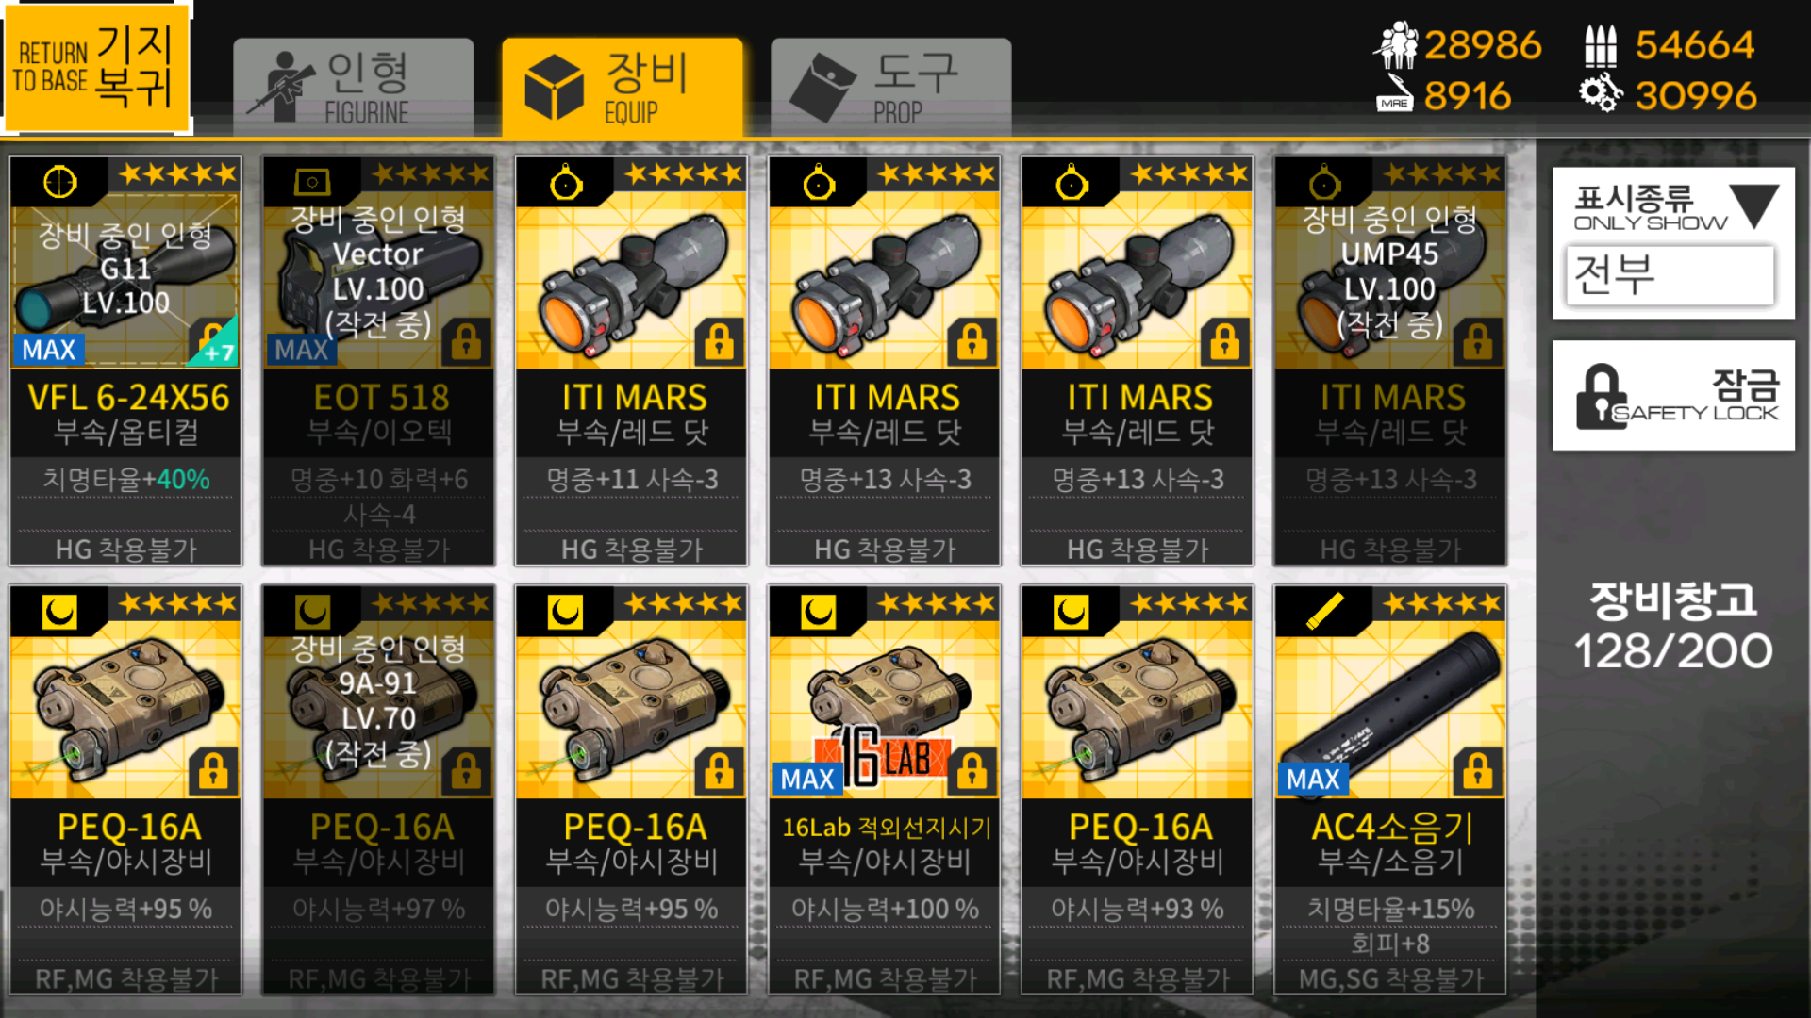Toggle lock on first PEQ-16A card
This screenshot has height=1018, width=1811.
click(x=213, y=771)
